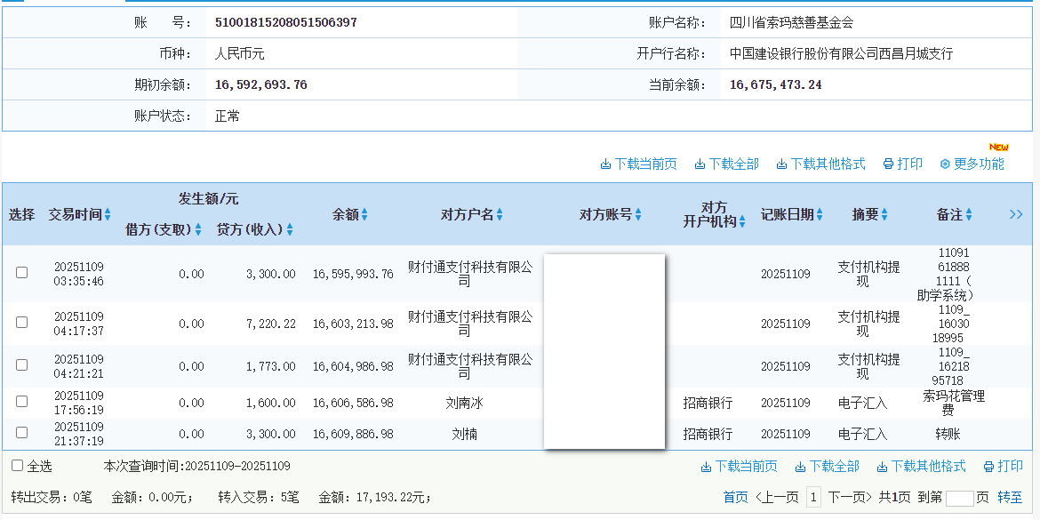This screenshot has height=520, width=1040.
Task: Click the top 下载当前页 download icon
Action: [x=605, y=164]
